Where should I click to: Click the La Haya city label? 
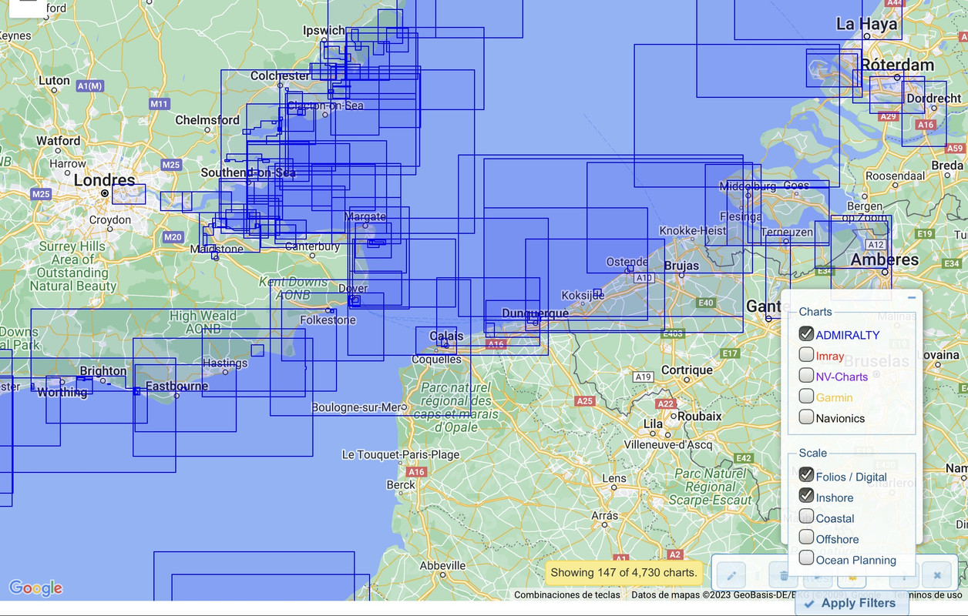(867, 25)
